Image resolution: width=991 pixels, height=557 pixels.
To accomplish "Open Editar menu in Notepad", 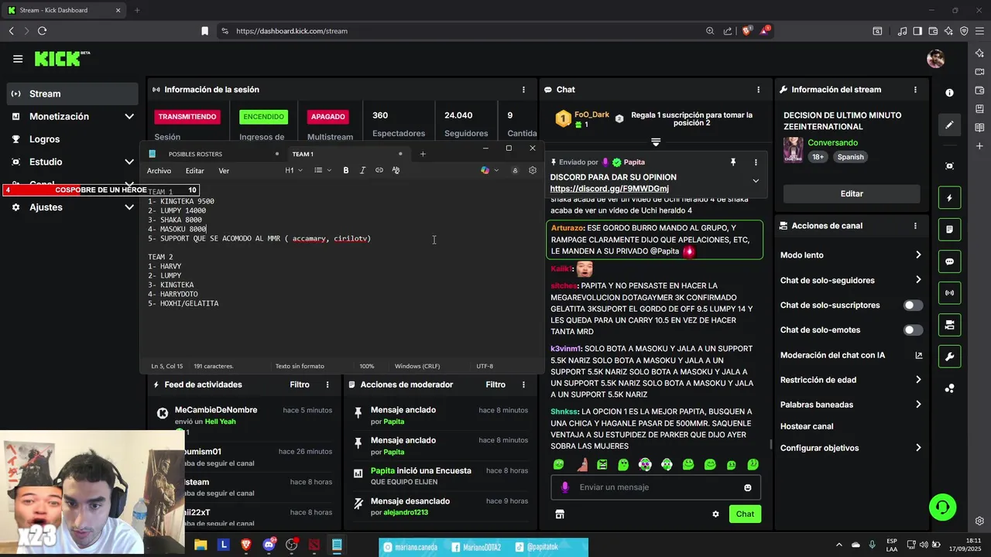I will (194, 171).
